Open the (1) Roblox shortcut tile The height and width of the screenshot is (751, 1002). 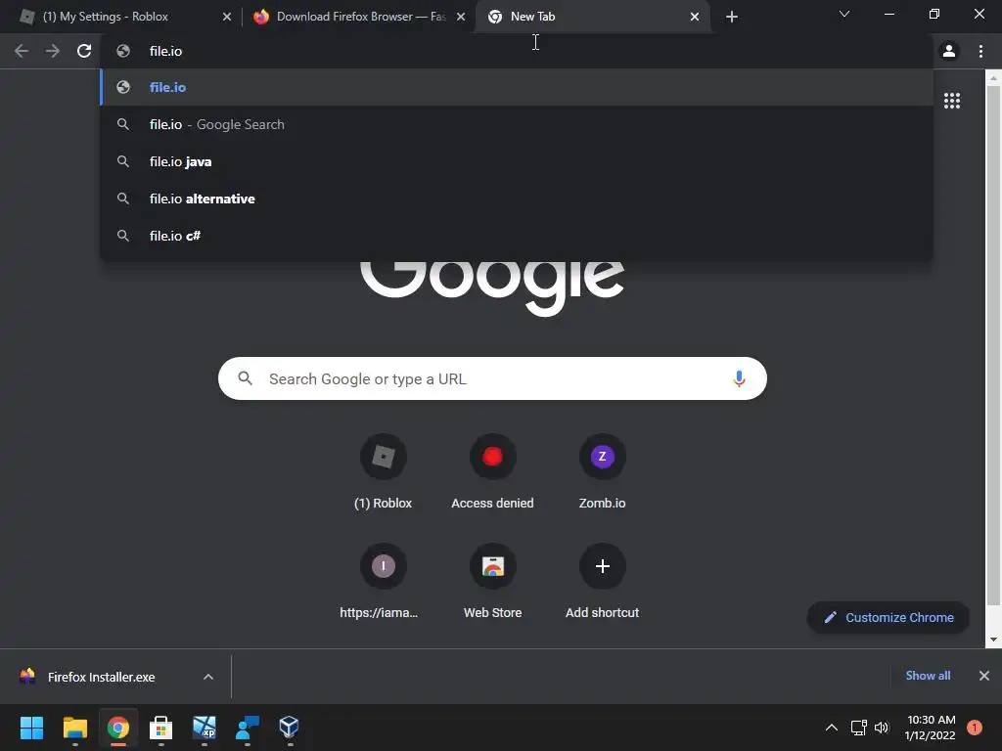tap(383, 473)
